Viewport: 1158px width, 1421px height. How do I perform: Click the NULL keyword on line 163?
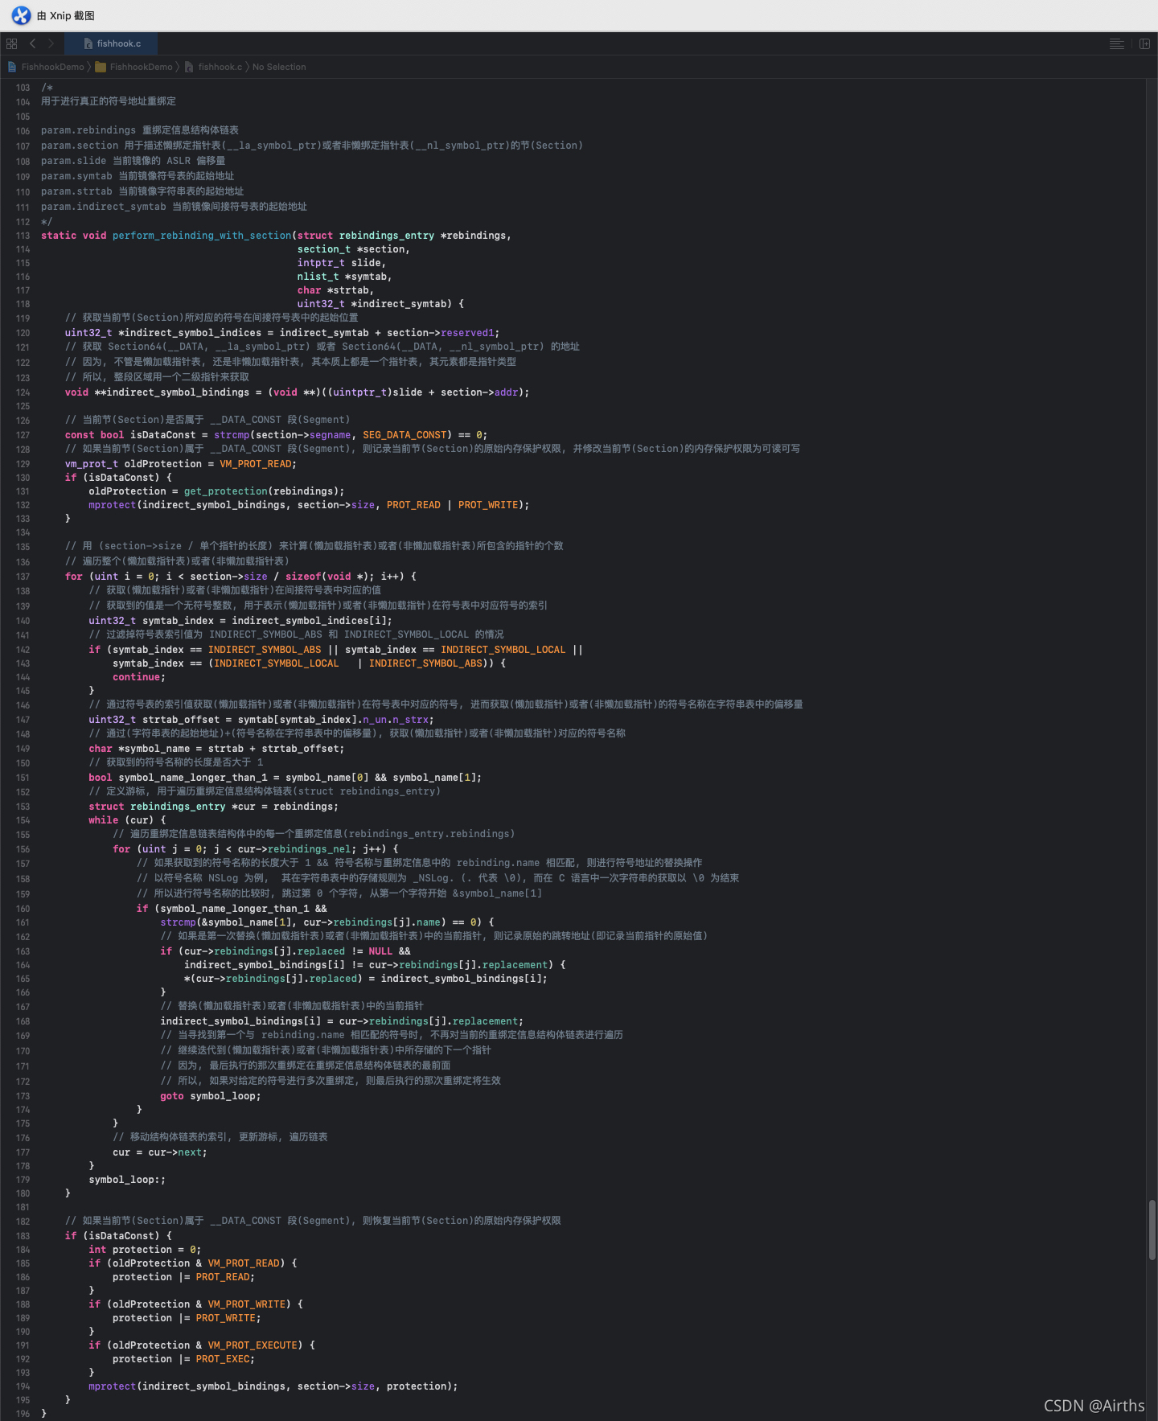tap(380, 951)
